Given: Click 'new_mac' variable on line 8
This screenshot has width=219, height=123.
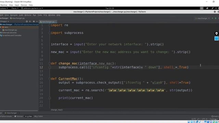Looking at the screenshot, I should point(57,52).
